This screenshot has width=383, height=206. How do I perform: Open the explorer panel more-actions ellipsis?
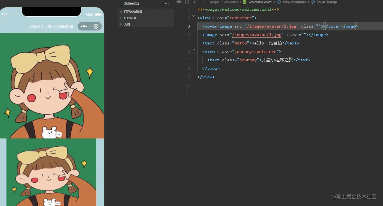click(167, 4)
